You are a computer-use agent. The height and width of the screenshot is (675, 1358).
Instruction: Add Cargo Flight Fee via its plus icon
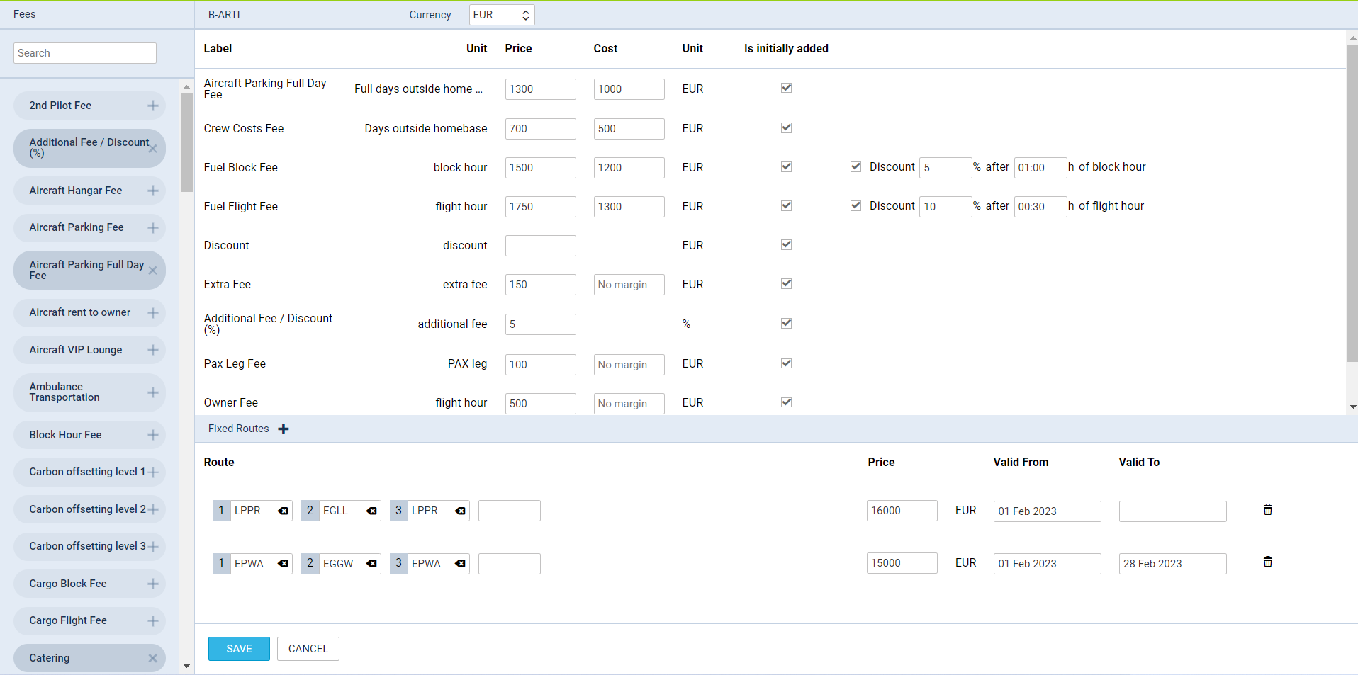(x=152, y=621)
